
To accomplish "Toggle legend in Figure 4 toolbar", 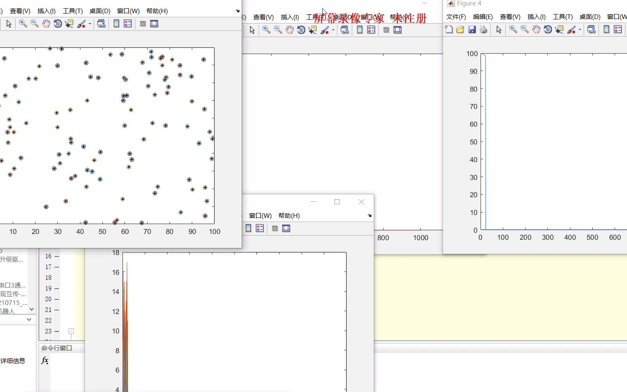I will tap(618, 29).
